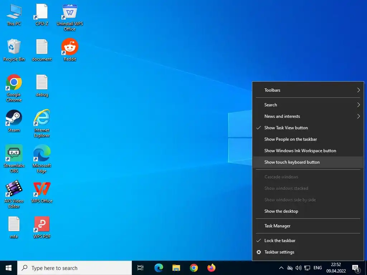Screen dimensions: 367x275
Task: Open Task View from the taskbar
Action: [x=140, y=268]
